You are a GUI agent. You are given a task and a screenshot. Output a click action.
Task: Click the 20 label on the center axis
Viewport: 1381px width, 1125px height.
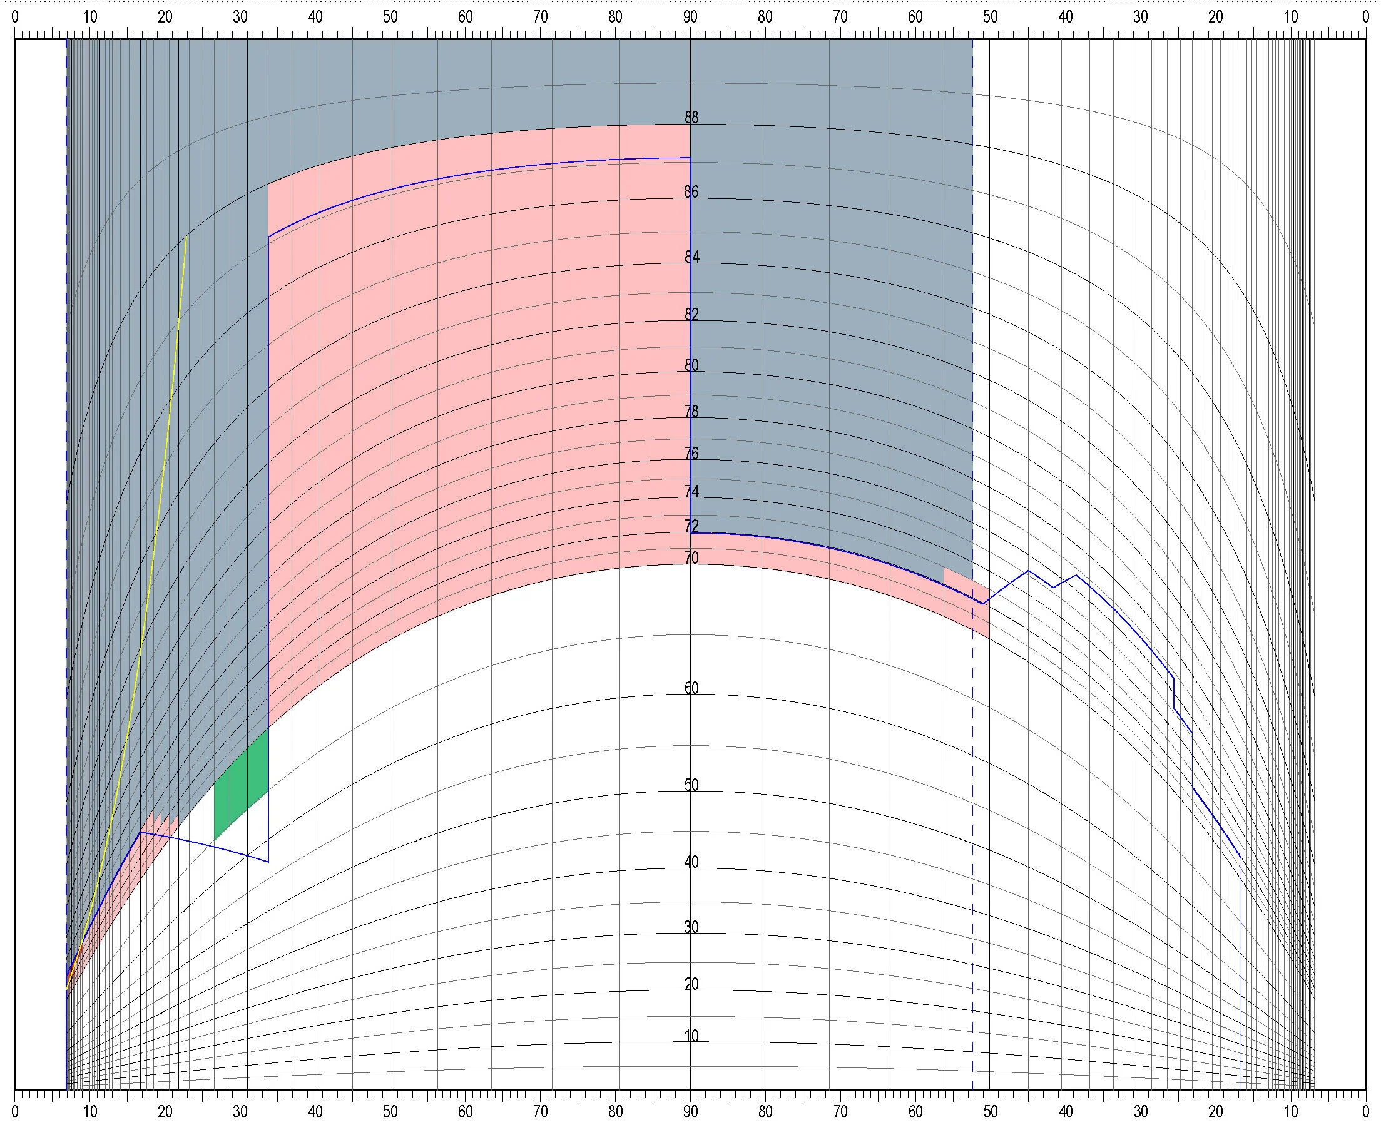click(691, 983)
